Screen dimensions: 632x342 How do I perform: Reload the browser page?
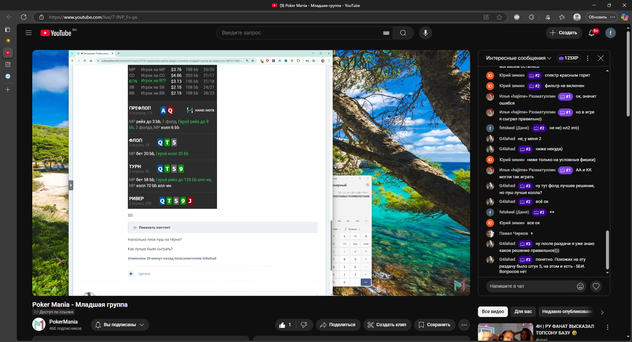pyautogui.click(x=23, y=17)
